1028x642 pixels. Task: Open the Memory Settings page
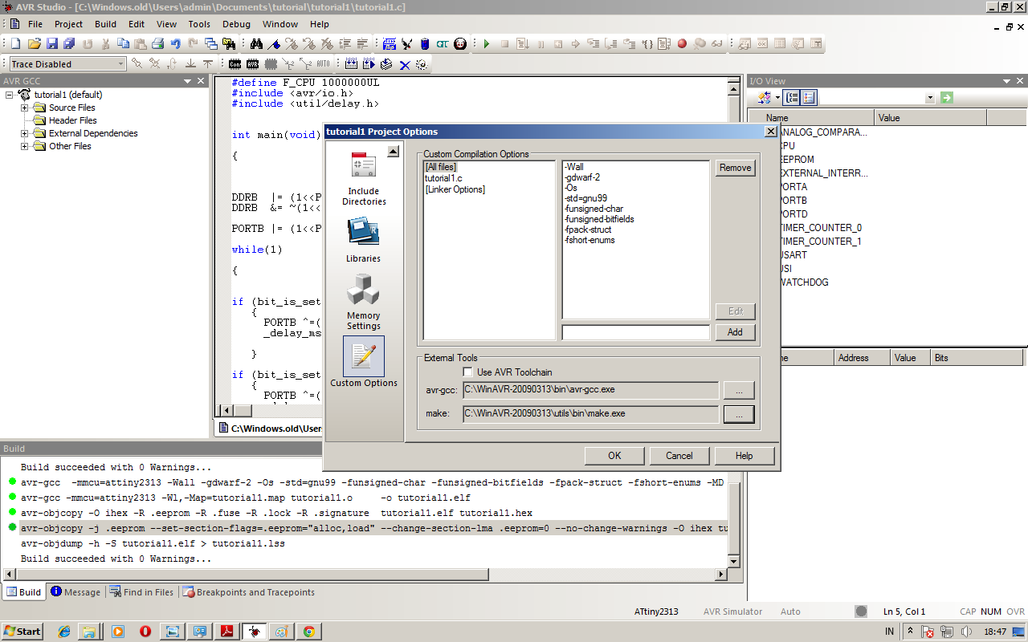pos(363,302)
